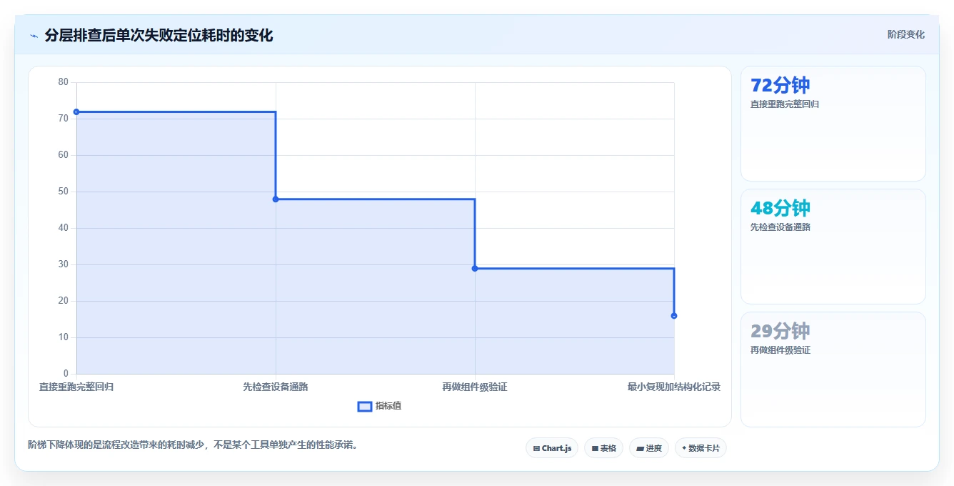Image resolution: width=954 pixels, height=486 pixels.
Task: Select the 数据卡片 tag button
Action: 701,448
